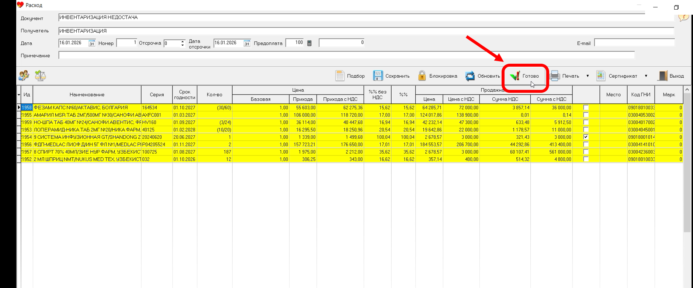Sort by the Наименование column header
The image size is (693, 288).
[x=87, y=95]
